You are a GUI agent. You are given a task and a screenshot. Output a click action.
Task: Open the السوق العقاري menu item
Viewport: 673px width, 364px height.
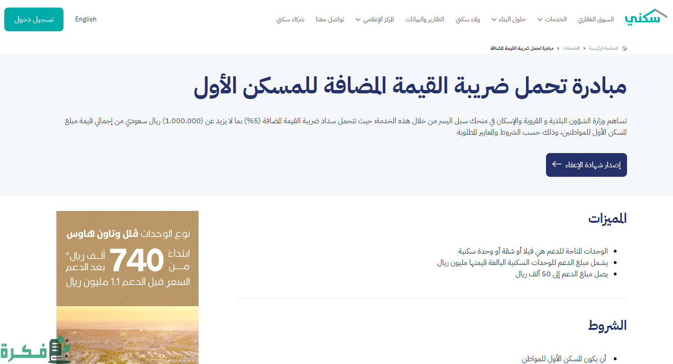pyautogui.click(x=596, y=19)
